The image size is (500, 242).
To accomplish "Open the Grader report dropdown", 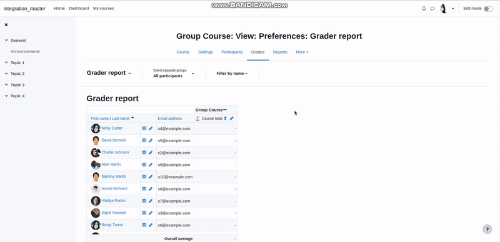I will [109, 73].
